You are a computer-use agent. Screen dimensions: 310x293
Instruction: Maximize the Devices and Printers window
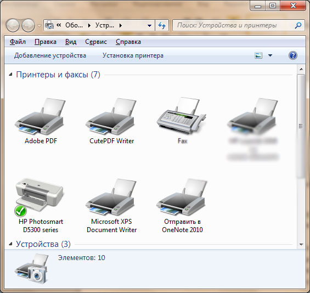[273, 5]
